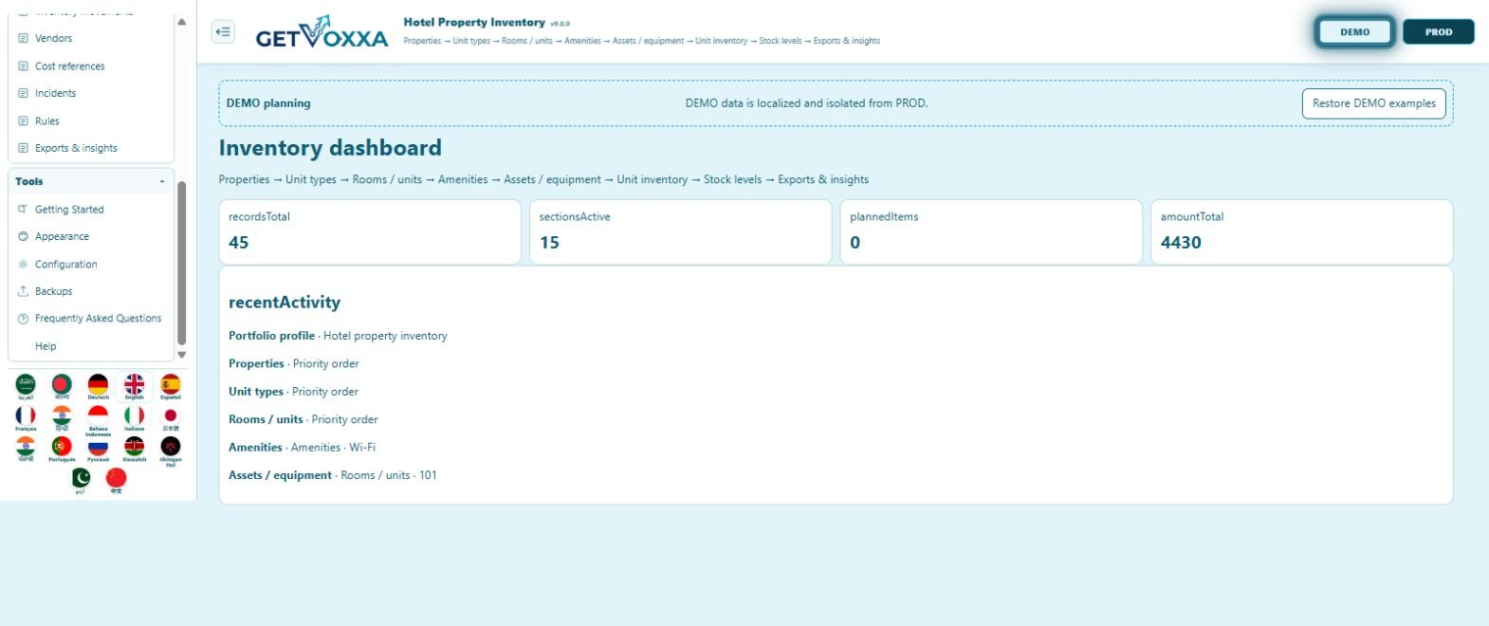Click the Assets / equipment · 101 row
This screenshot has height=626, width=1489.
[x=333, y=475]
